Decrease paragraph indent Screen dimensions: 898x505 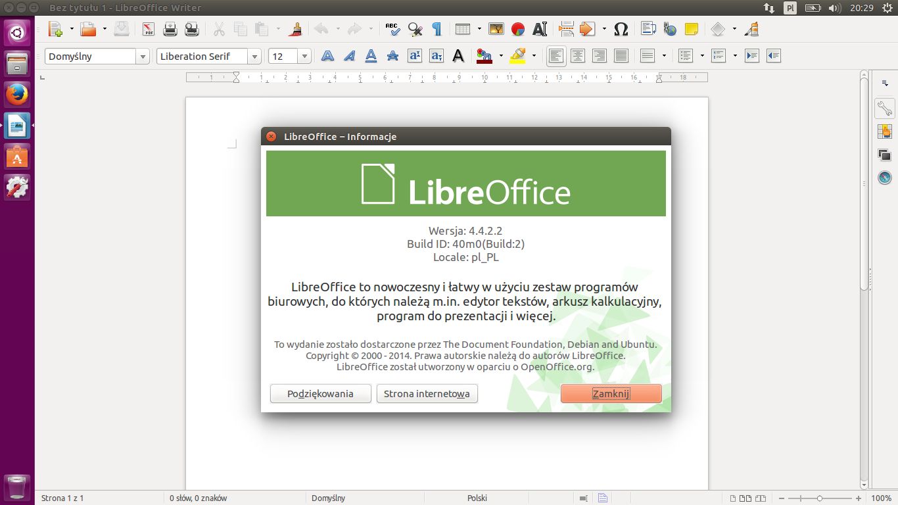pos(774,56)
